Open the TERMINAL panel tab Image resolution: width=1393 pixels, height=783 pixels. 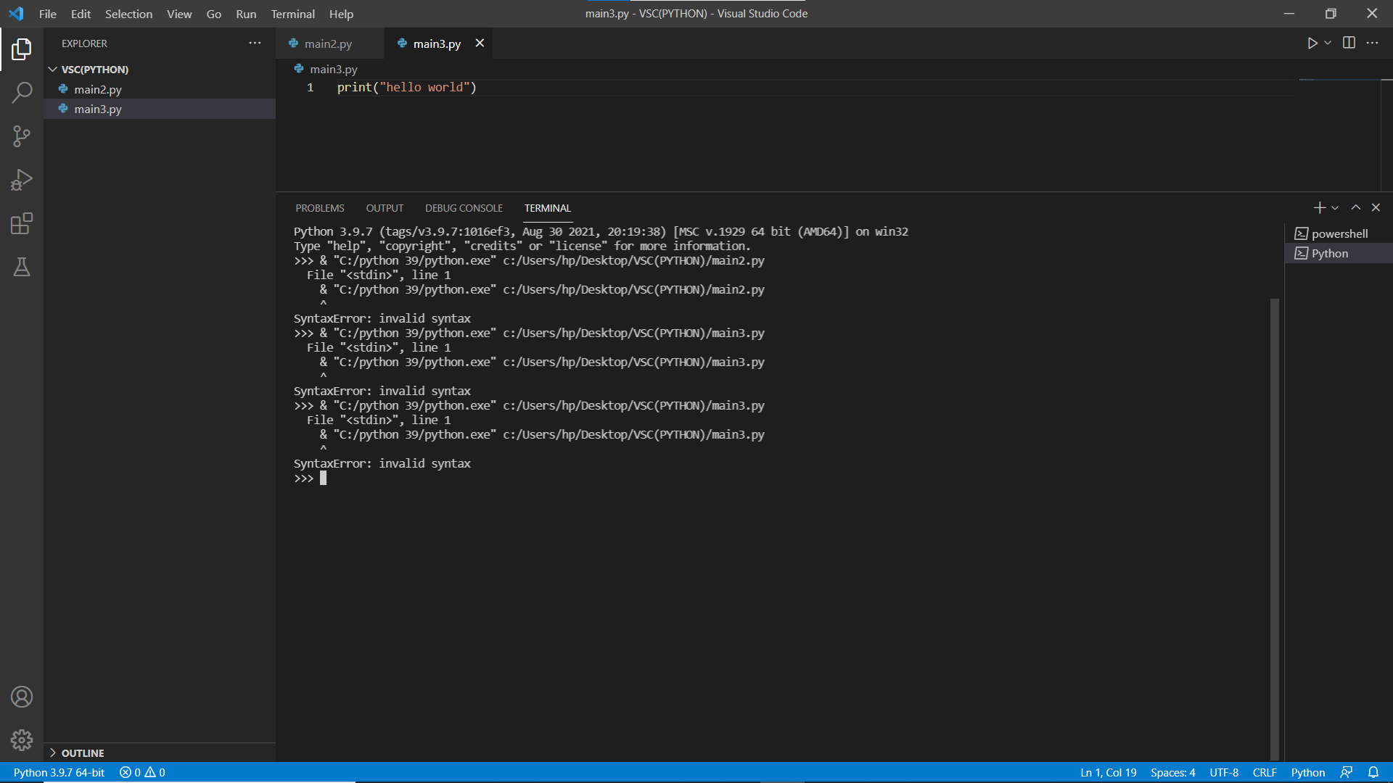[x=548, y=208]
